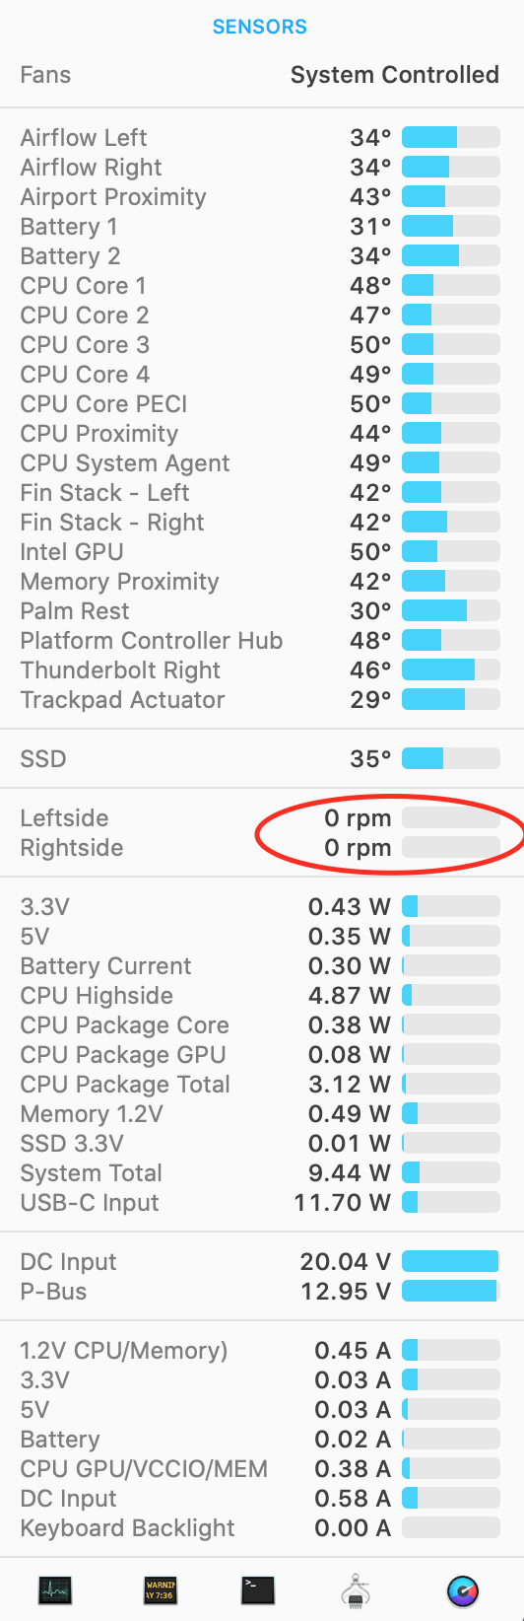Select the CPU Core 1 temperature row
524x1621 pixels.
(262, 286)
